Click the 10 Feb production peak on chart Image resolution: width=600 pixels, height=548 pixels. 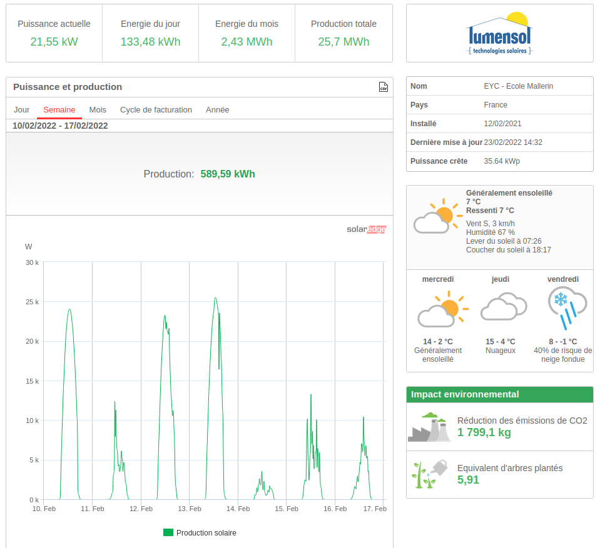coord(69,309)
